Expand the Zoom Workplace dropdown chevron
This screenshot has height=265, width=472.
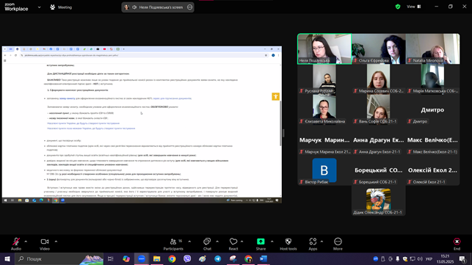[x=39, y=7]
